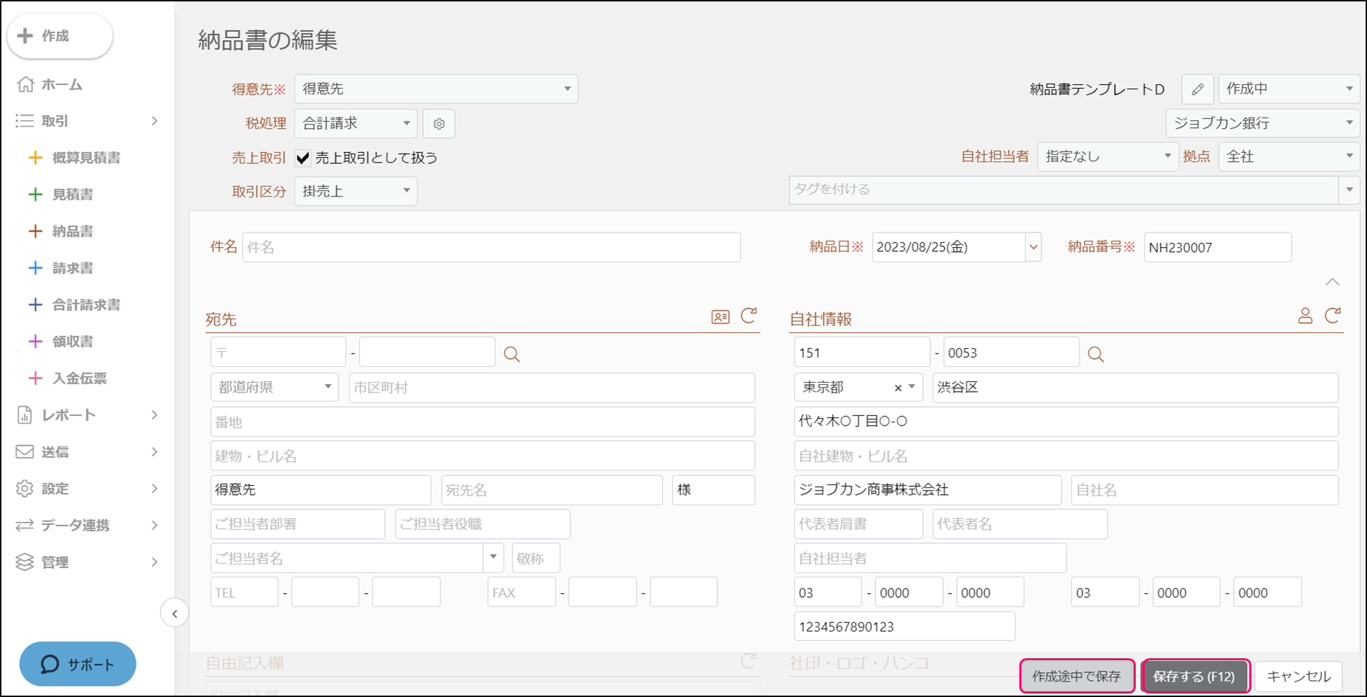Clear the 東京都 prefecture selection

(x=897, y=388)
